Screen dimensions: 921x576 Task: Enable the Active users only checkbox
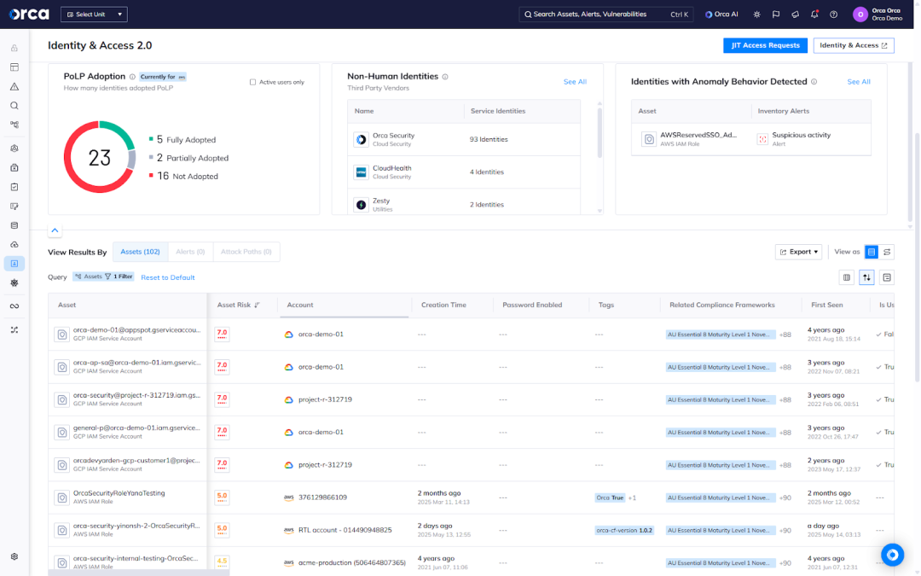252,82
